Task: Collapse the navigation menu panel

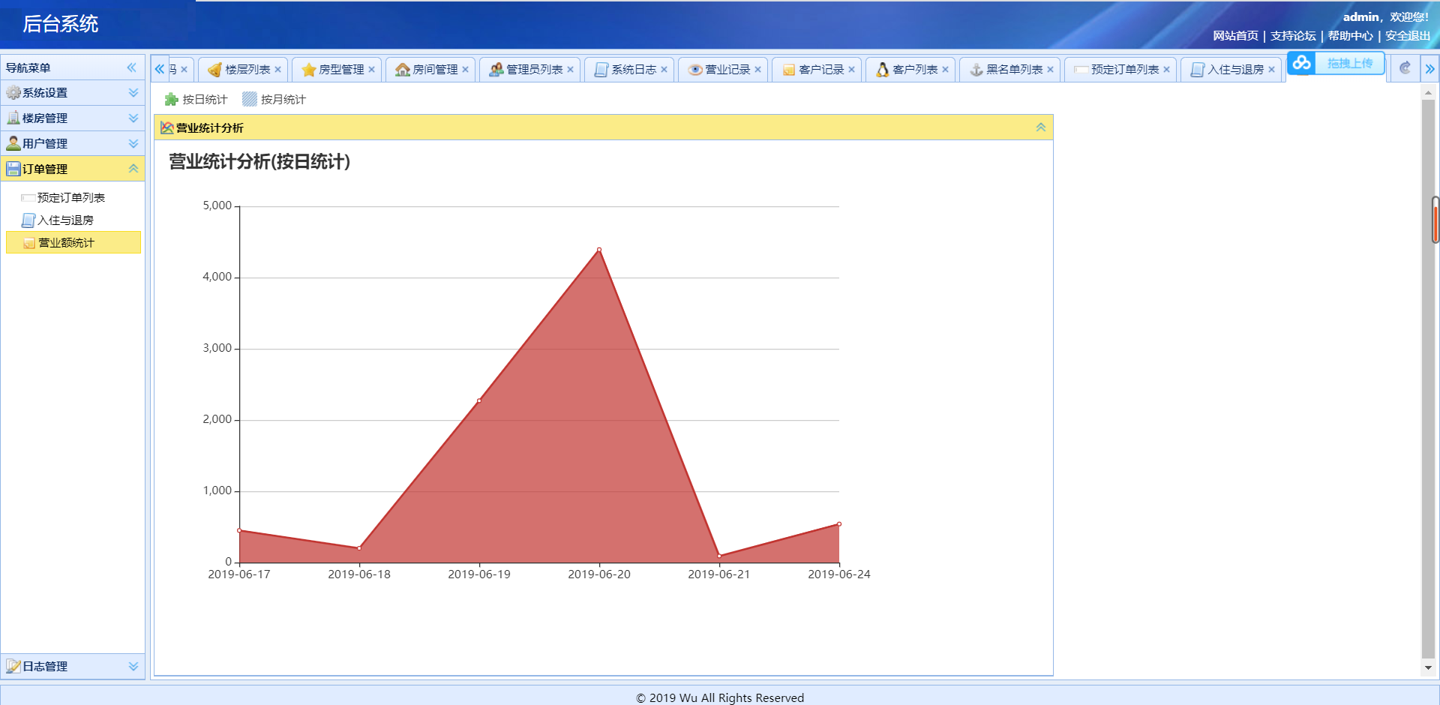Action: coord(132,67)
